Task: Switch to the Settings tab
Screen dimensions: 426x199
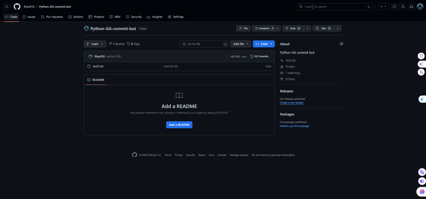Action: click(x=176, y=17)
